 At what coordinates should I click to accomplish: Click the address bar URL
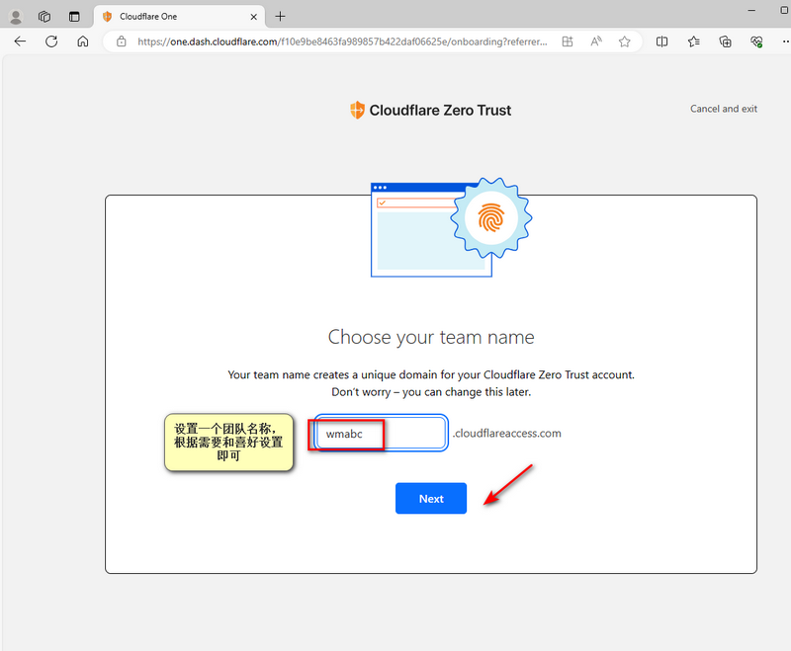click(x=342, y=41)
